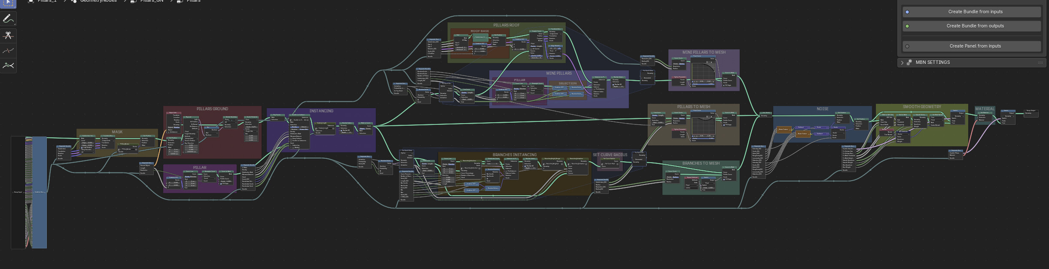1049x269 pixels.
Task: Click Float Curve graph in PILLARS TO MESH
Action: [702, 125]
